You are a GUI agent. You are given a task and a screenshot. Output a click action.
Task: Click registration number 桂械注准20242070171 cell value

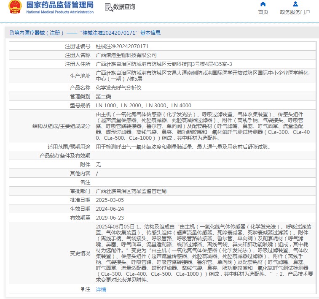(x=122, y=46)
